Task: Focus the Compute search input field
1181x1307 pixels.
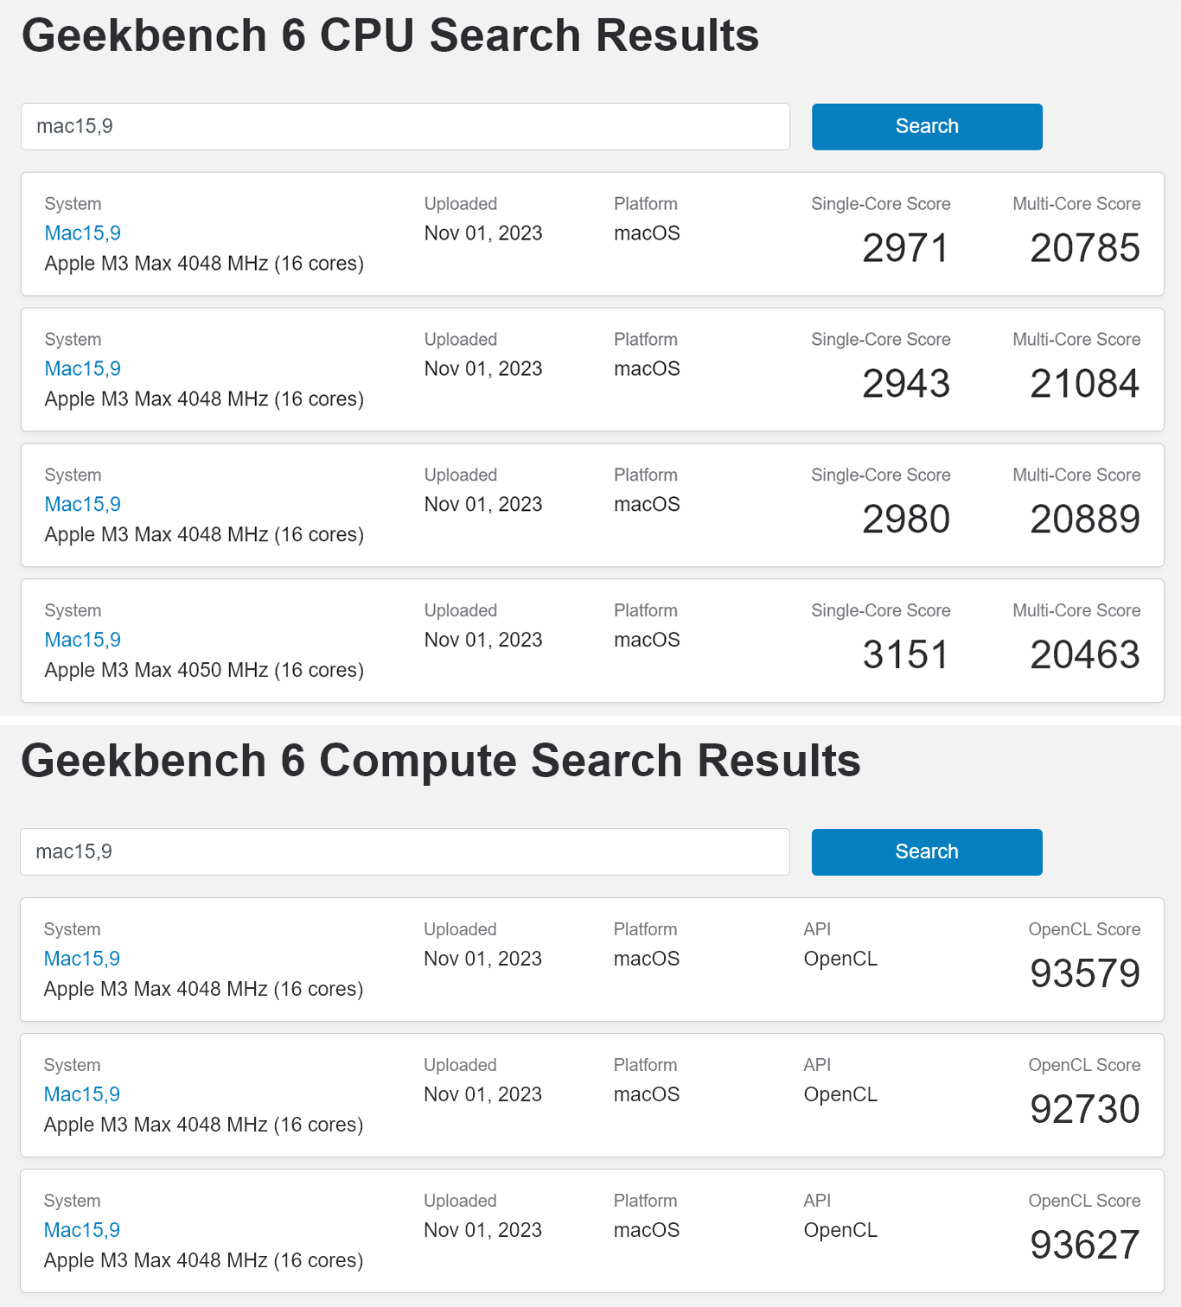Action: [x=405, y=851]
